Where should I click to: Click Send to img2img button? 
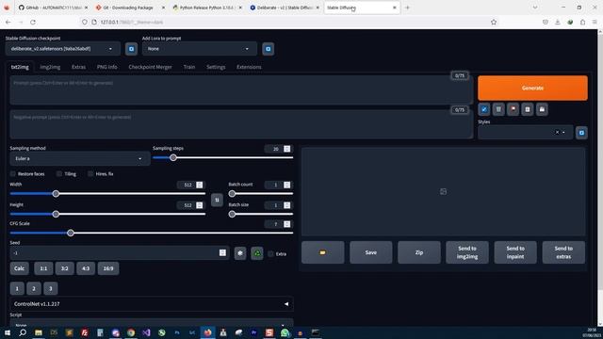click(x=467, y=252)
